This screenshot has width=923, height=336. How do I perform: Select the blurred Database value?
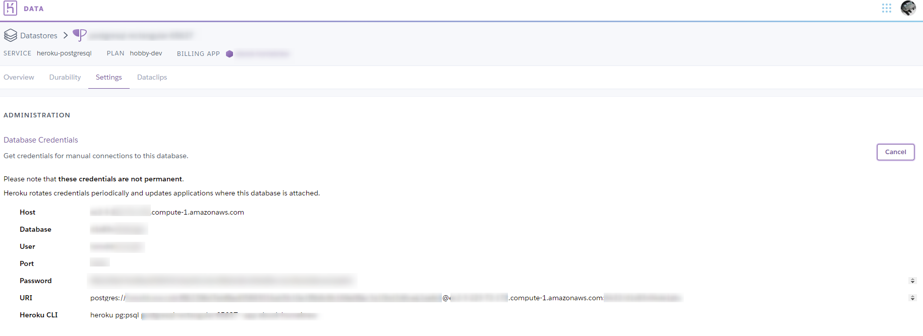pos(119,230)
